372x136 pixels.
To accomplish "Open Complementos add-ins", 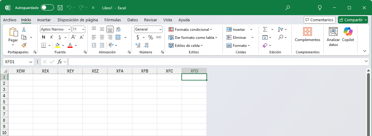I will (308, 35).
